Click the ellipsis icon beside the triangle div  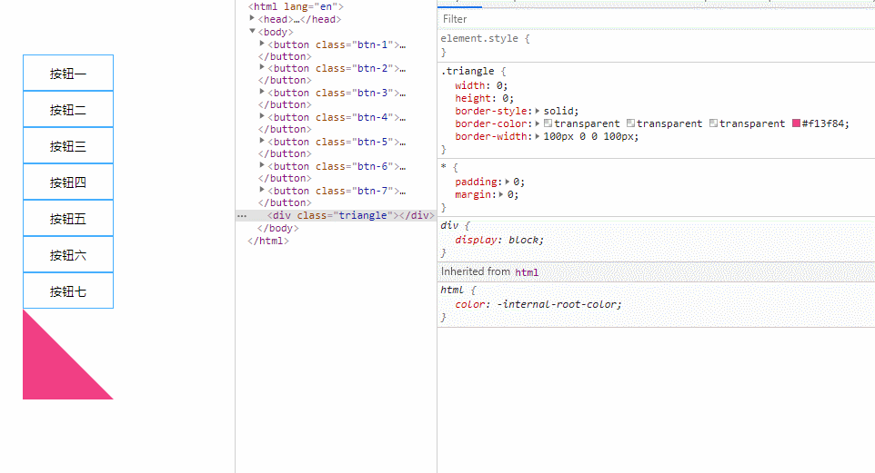(242, 216)
